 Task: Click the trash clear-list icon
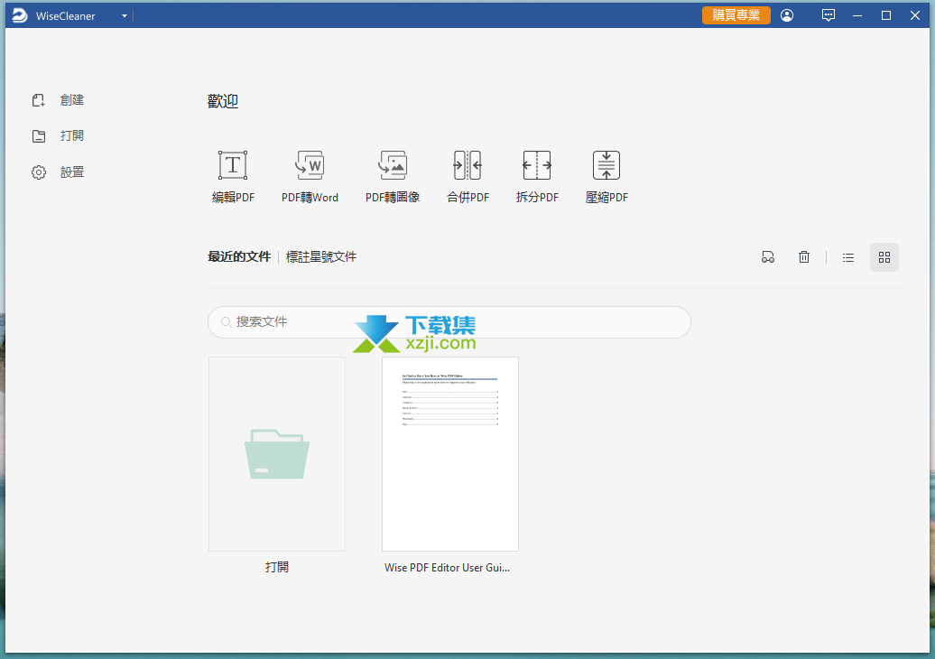(x=804, y=257)
